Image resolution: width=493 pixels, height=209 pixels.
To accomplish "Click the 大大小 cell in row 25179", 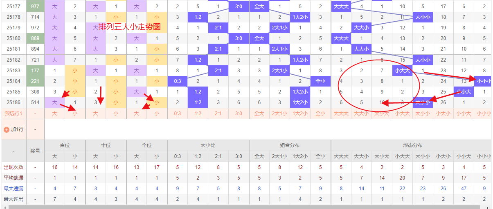I will [362, 28].
